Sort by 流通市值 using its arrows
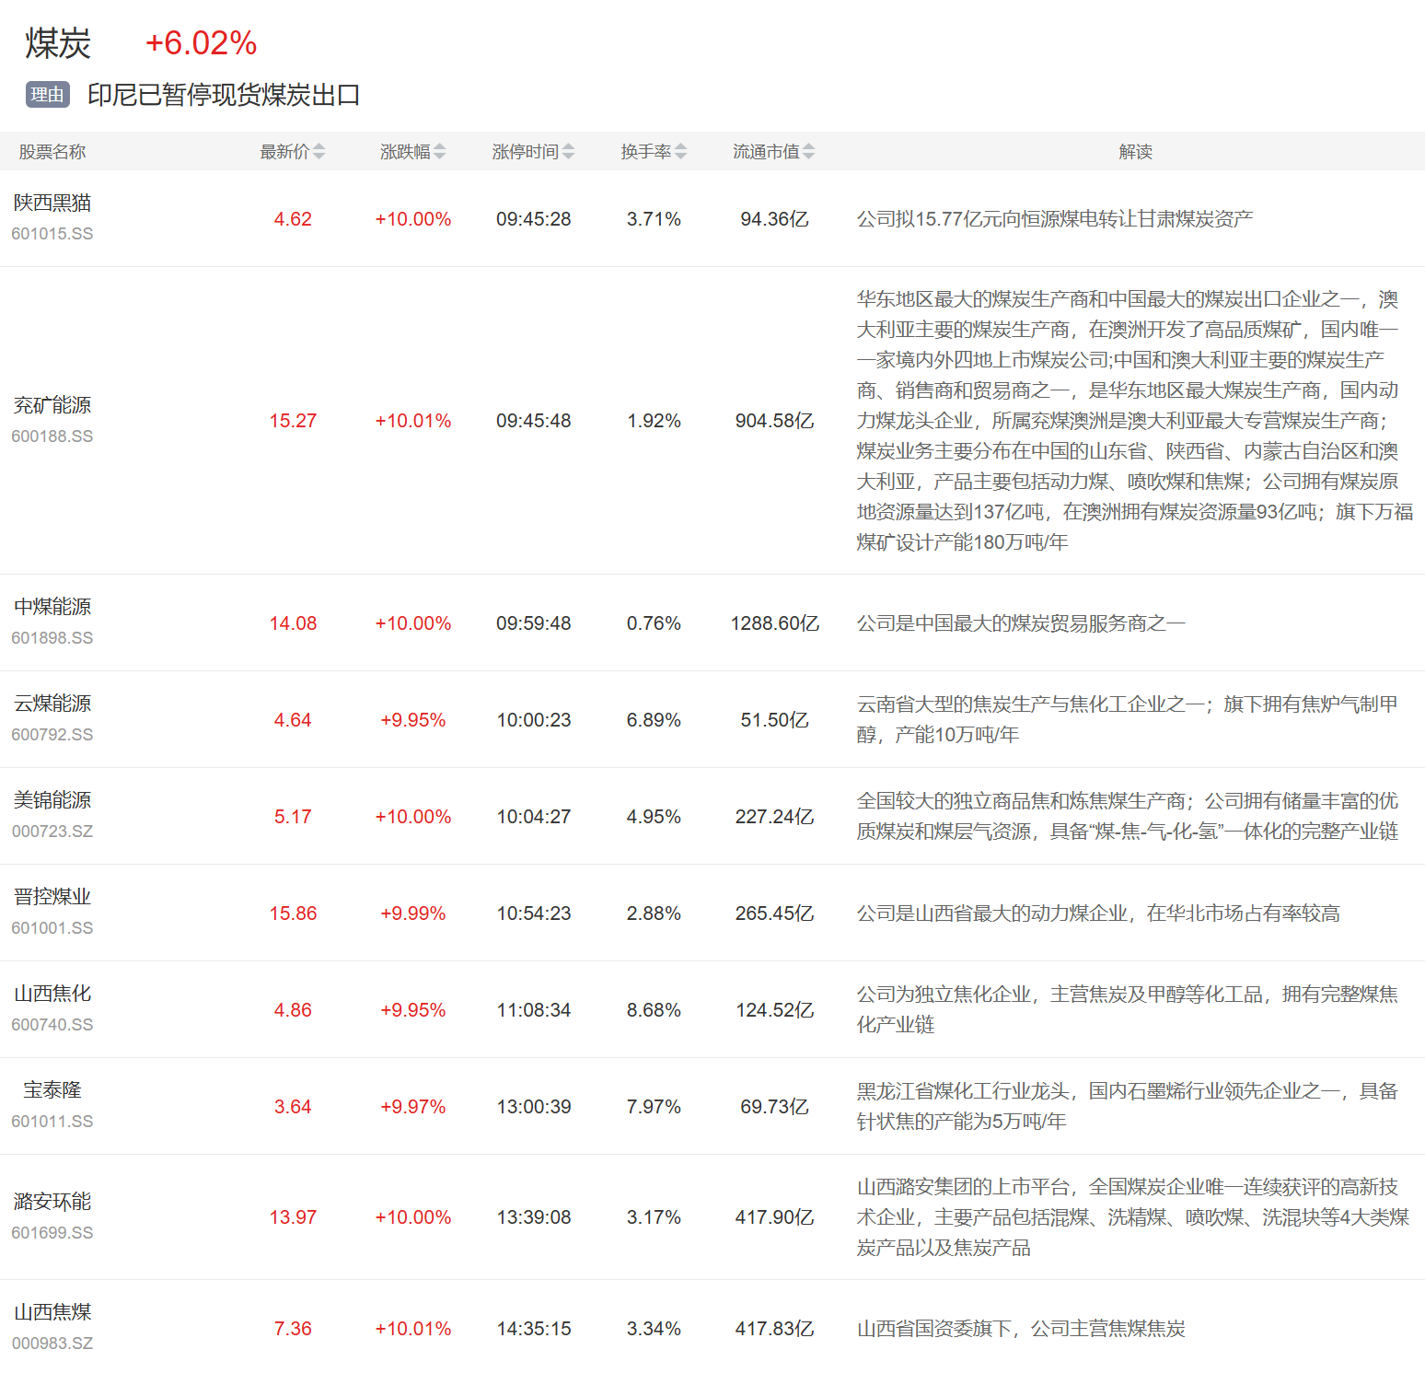Image resolution: width=1425 pixels, height=1373 pixels. [808, 152]
